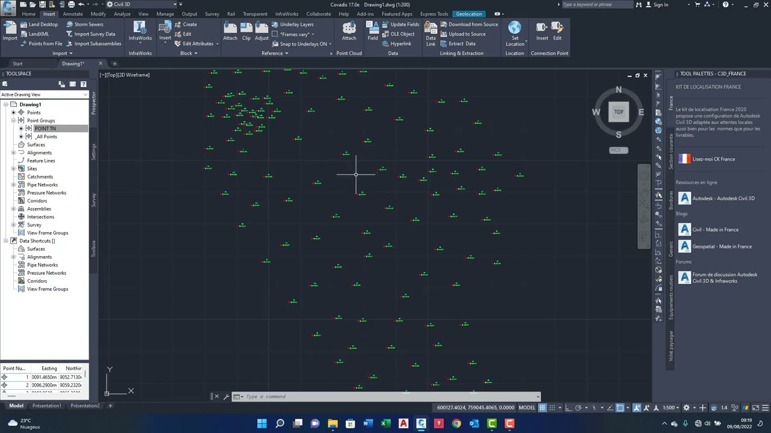Open the InfraWorks ribbon tool
Viewport: 771px width, 433px height.
coord(140,31)
